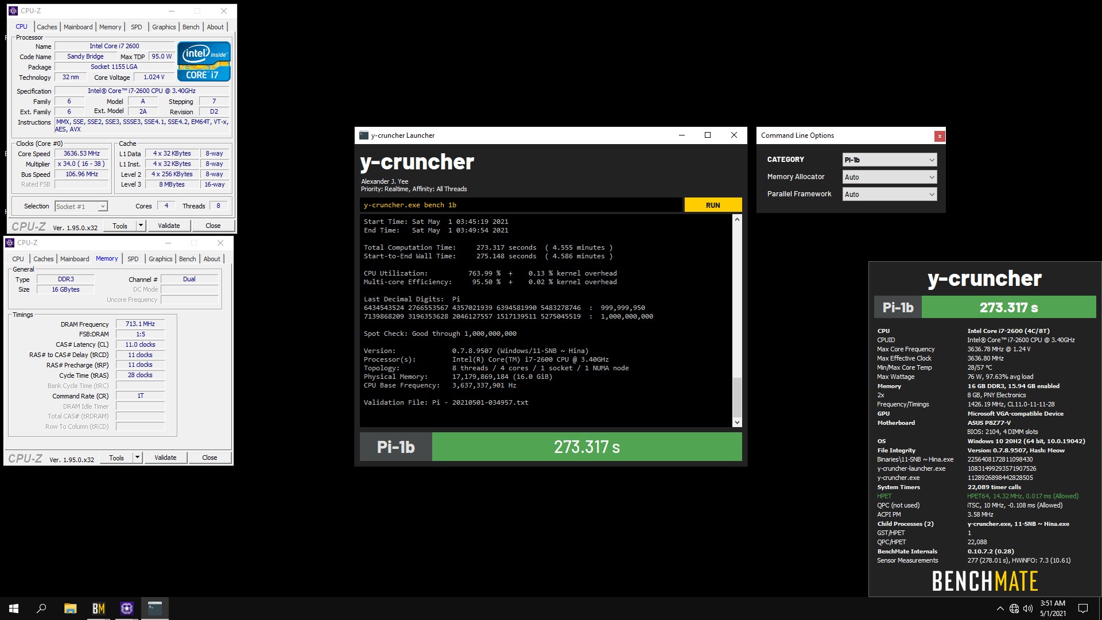Click CPU-Z app icon in top window title

pyautogui.click(x=13, y=11)
